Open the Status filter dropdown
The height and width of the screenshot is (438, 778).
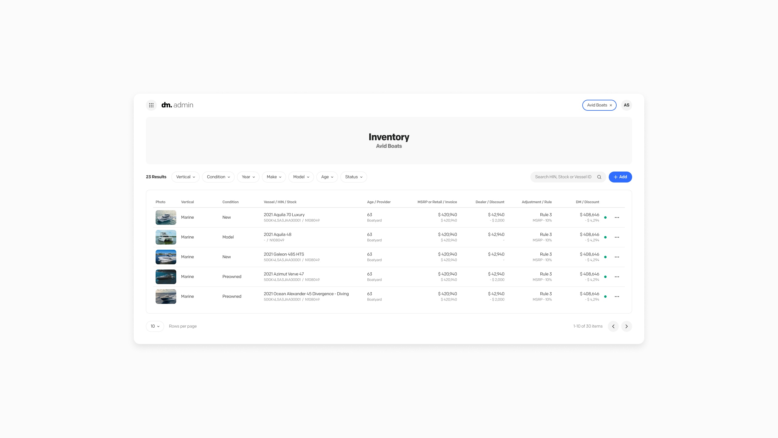pyautogui.click(x=353, y=177)
